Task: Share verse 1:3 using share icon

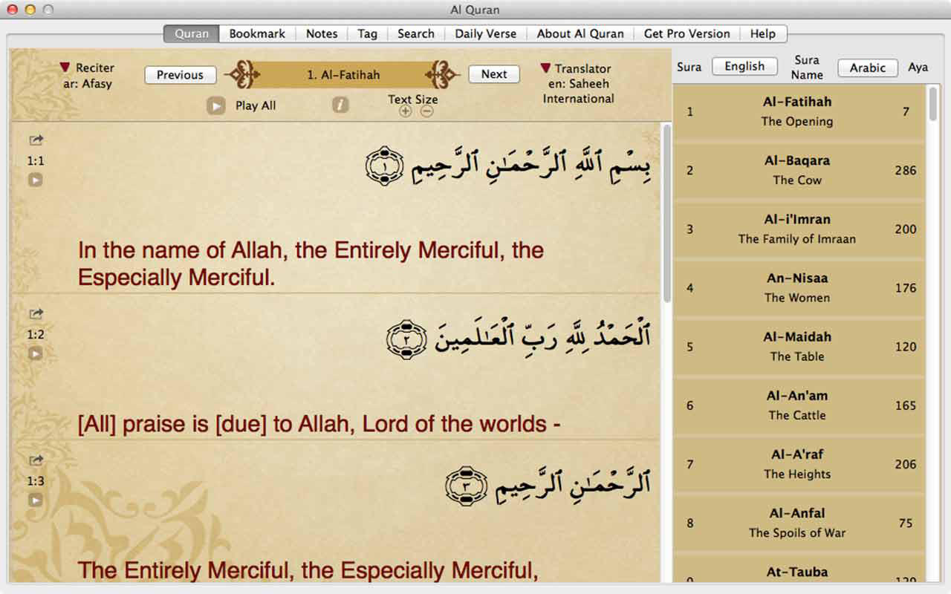Action: tap(36, 460)
